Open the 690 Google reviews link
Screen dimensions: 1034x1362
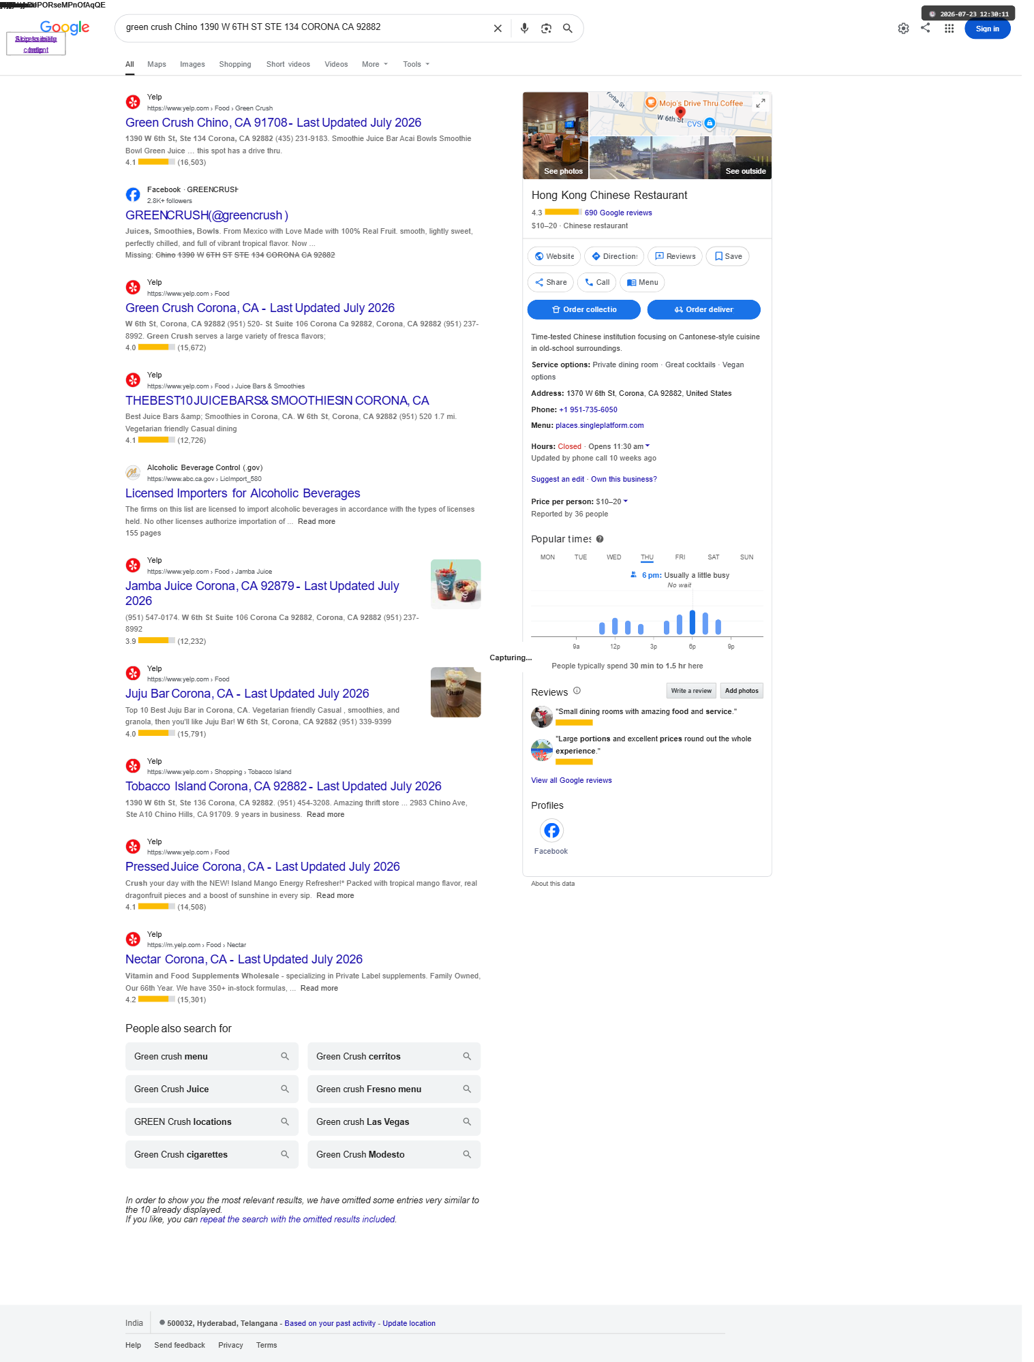tap(618, 213)
